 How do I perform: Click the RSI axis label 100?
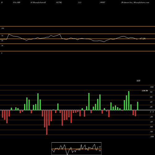coord(2,28)
